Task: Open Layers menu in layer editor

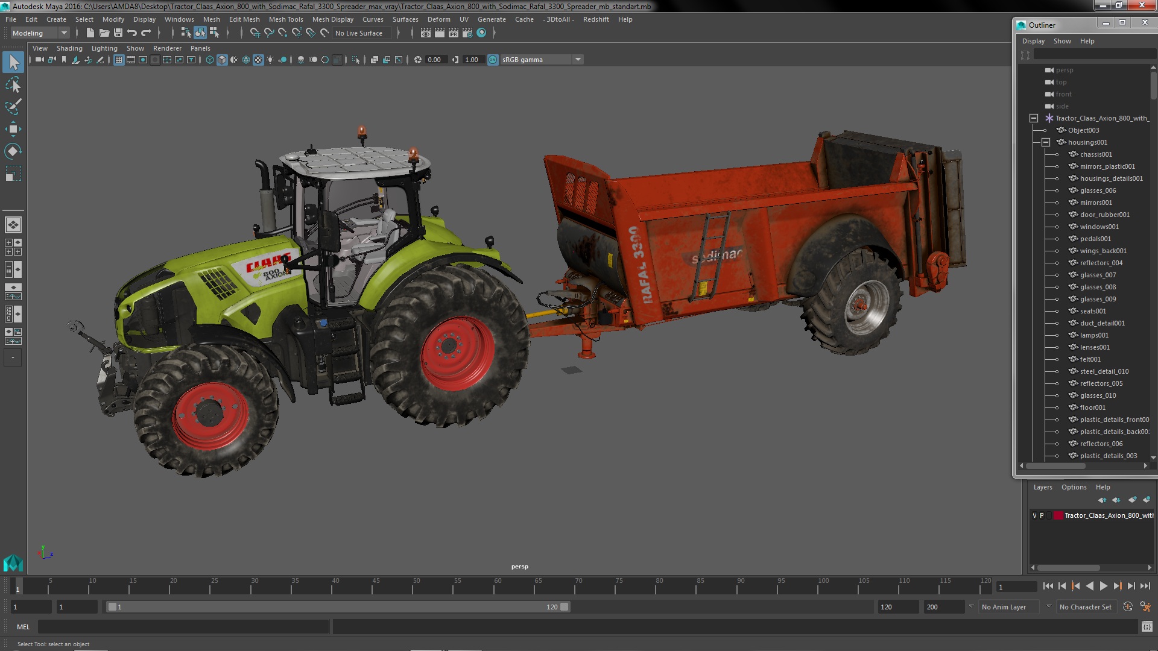Action: coord(1043,487)
